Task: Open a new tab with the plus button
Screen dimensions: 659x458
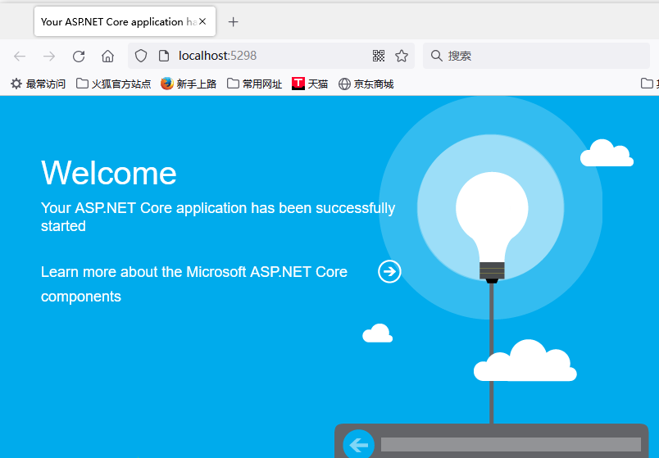Action: [233, 22]
